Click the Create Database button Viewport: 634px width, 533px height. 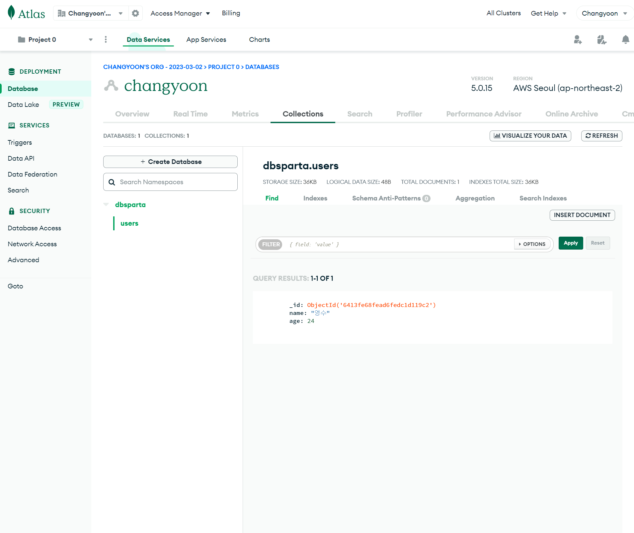click(170, 162)
